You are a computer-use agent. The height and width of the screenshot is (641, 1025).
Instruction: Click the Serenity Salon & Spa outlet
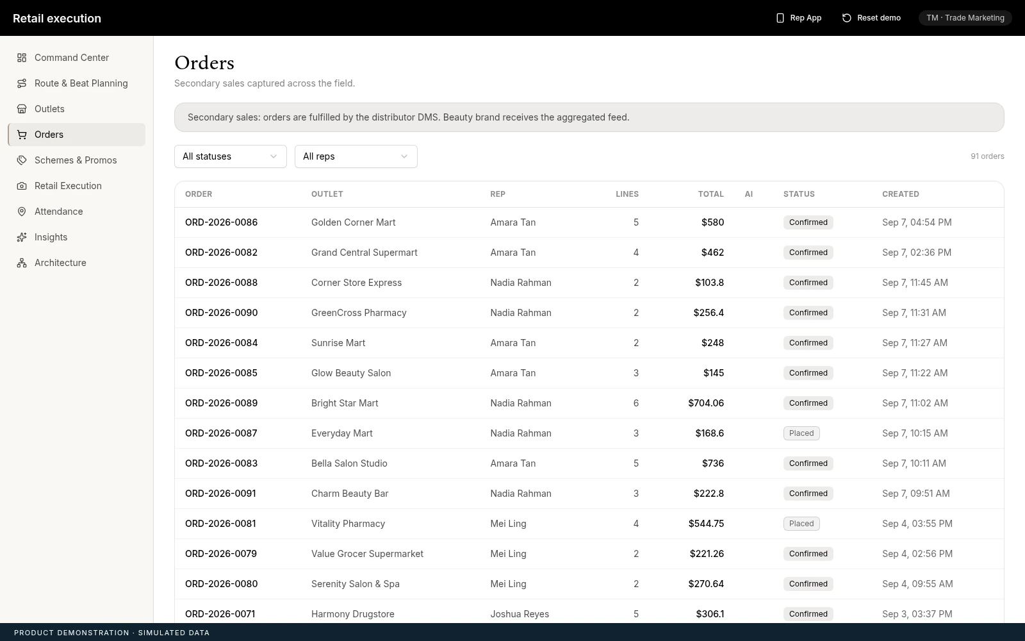pos(356,584)
